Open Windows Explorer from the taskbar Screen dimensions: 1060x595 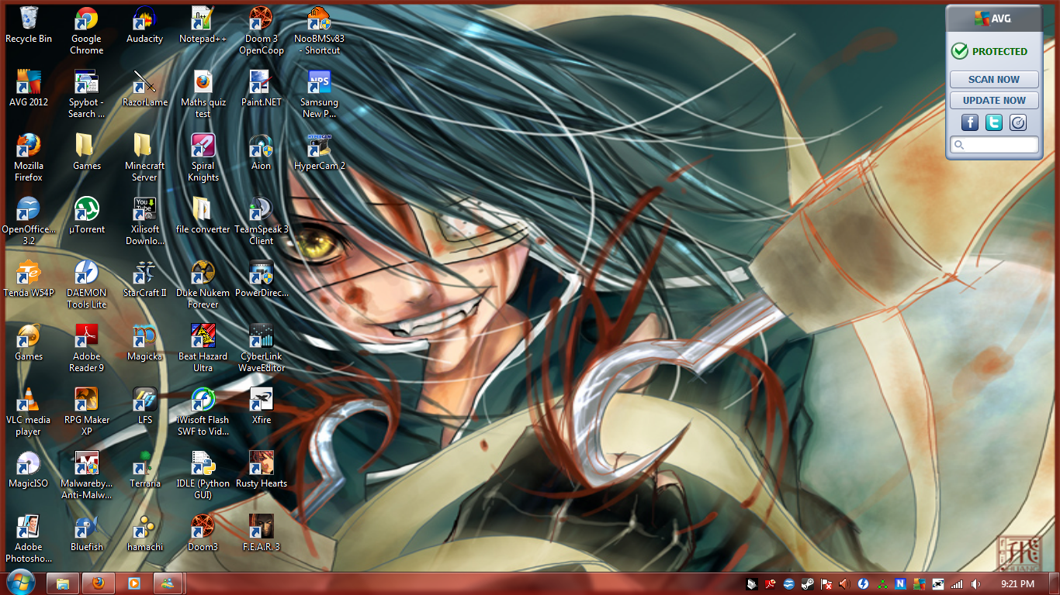[63, 583]
